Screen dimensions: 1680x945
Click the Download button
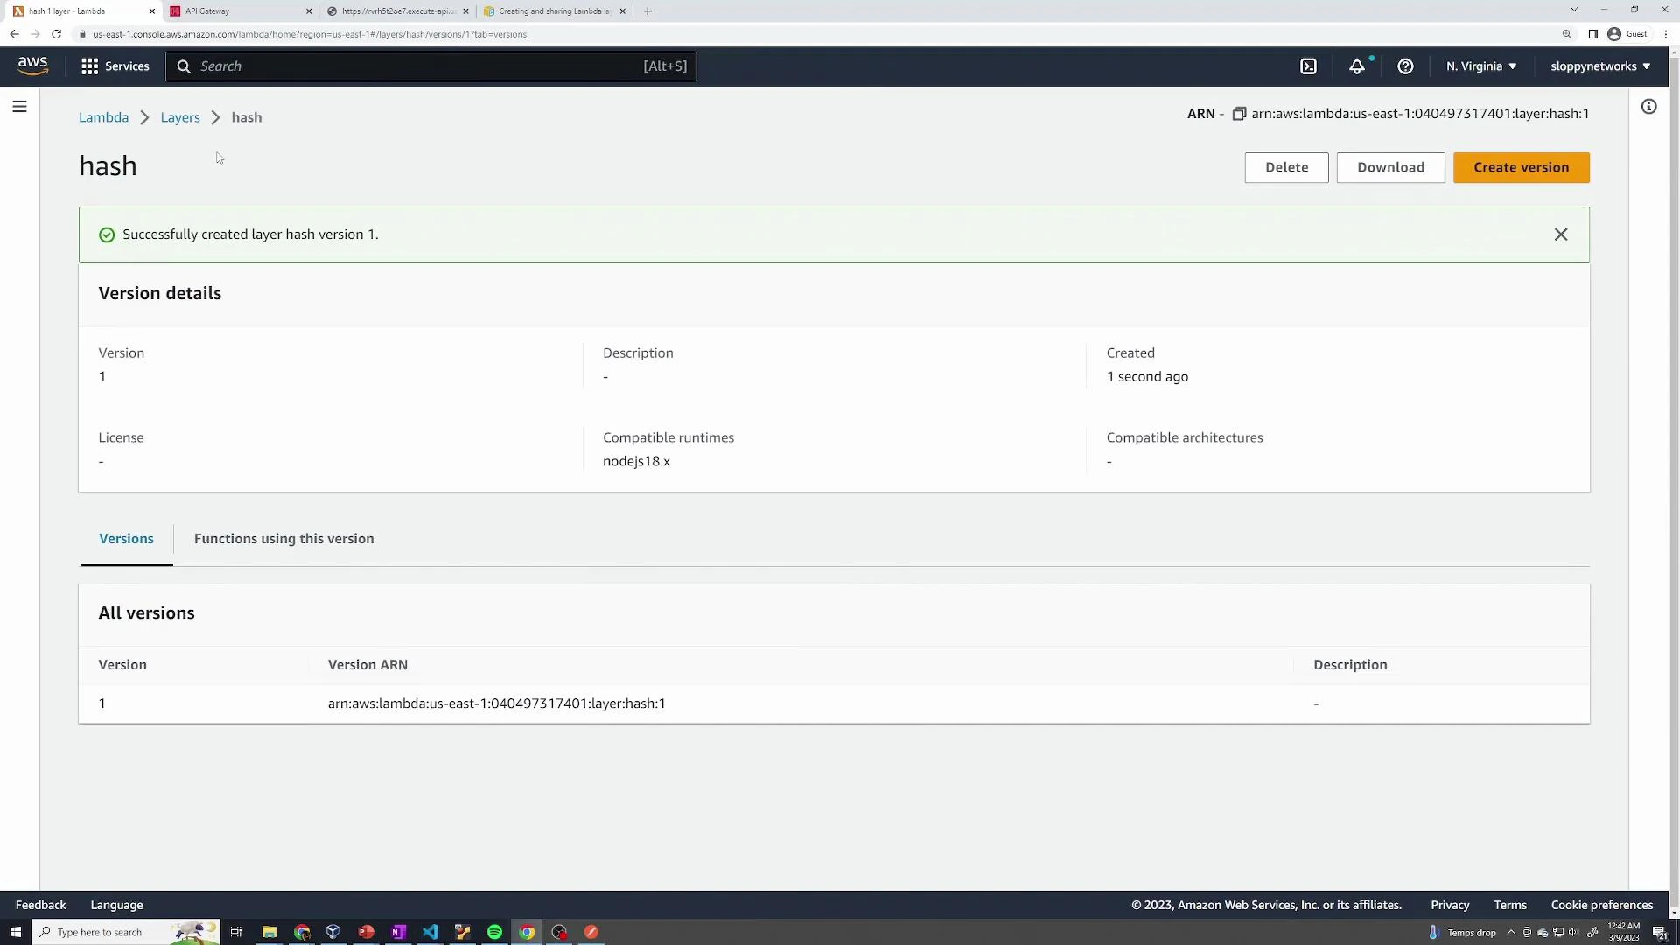pyautogui.click(x=1390, y=167)
